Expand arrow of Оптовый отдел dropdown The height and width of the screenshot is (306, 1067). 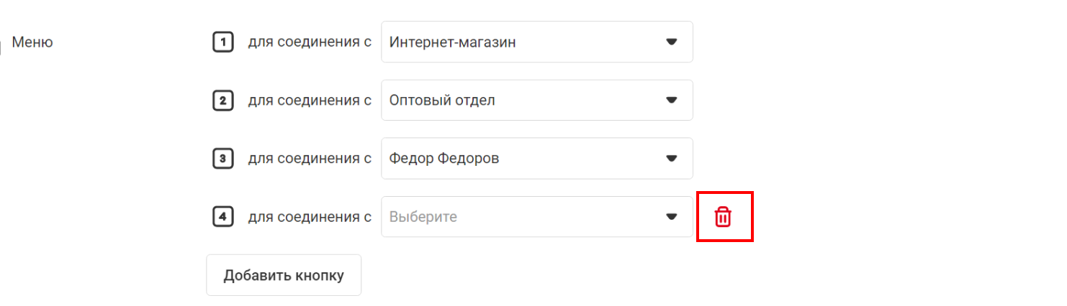(672, 101)
